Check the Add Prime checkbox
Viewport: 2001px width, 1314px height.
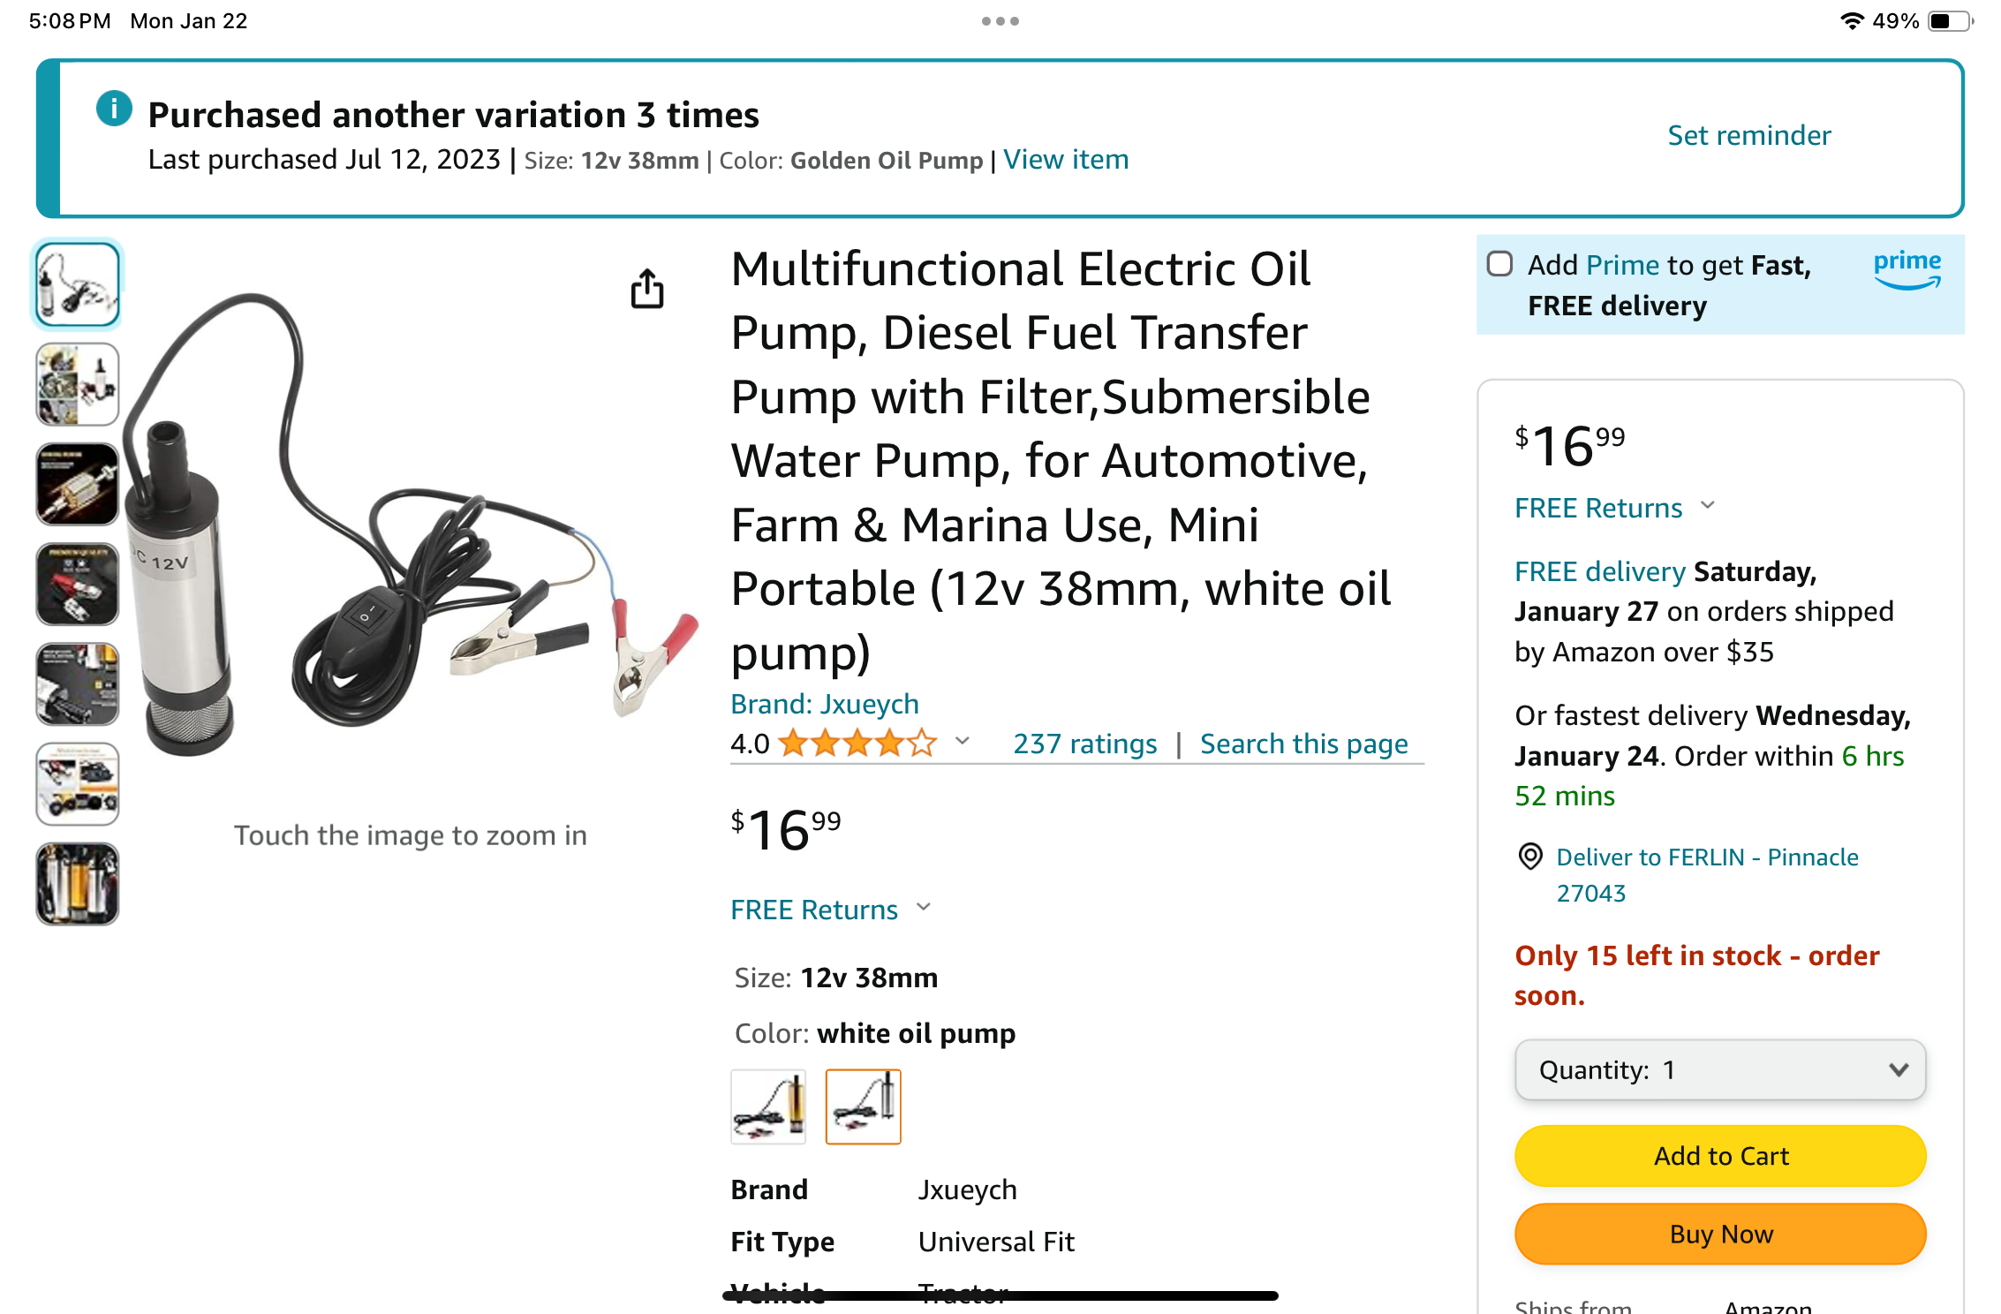(x=1499, y=264)
